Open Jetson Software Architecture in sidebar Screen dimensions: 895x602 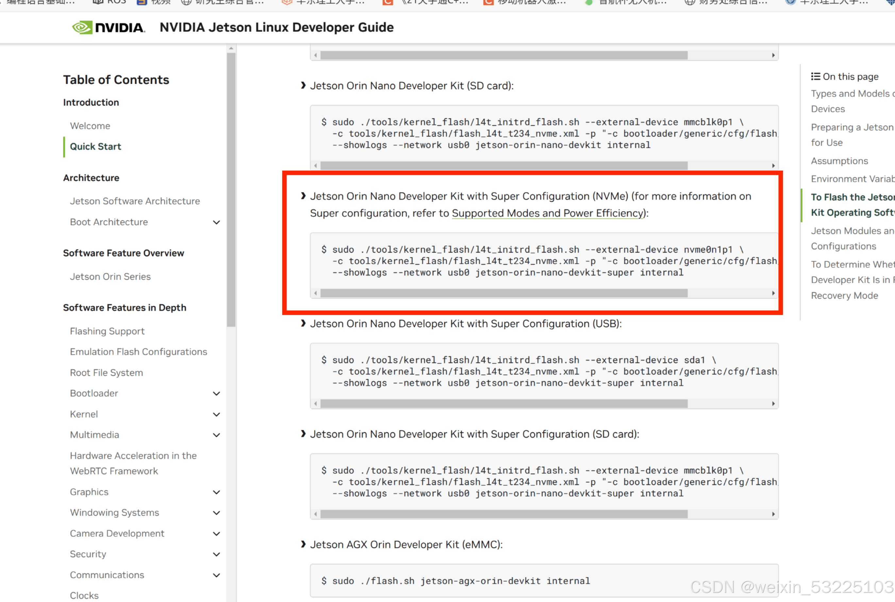135,201
